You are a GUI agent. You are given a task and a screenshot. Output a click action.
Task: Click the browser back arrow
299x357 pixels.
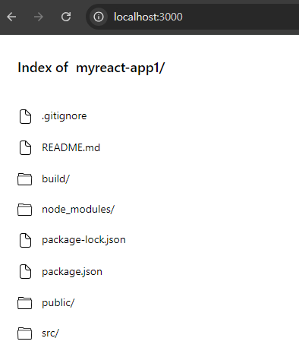11,17
